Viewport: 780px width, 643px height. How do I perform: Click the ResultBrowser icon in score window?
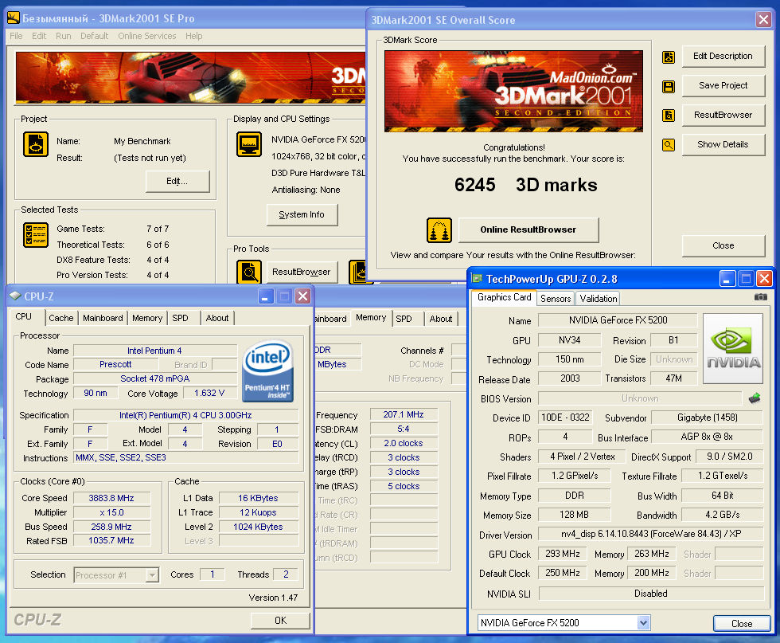click(668, 116)
